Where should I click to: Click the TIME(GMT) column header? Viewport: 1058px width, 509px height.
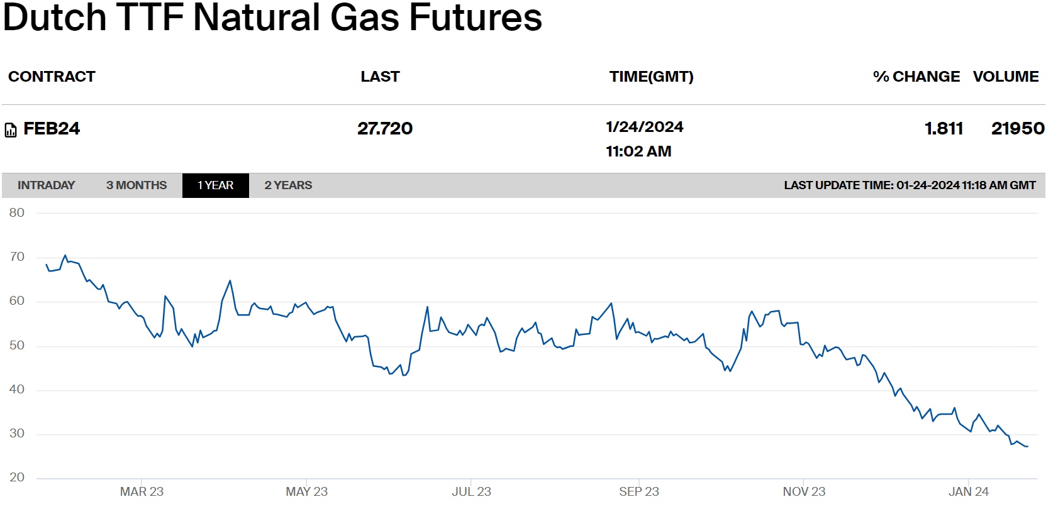[651, 77]
